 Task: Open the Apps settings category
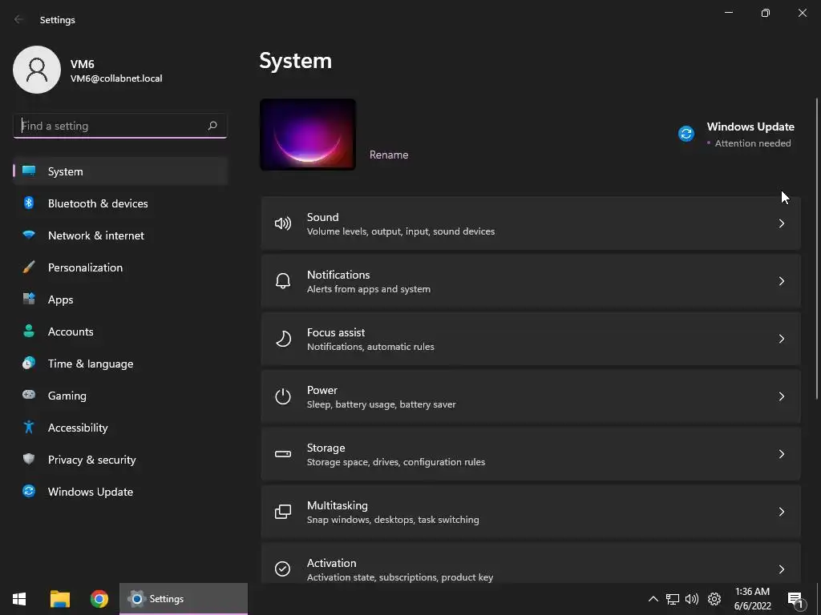coord(120,299)
